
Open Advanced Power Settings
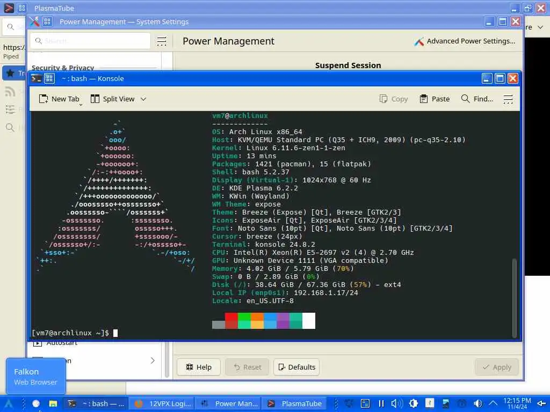pos(465,41)
